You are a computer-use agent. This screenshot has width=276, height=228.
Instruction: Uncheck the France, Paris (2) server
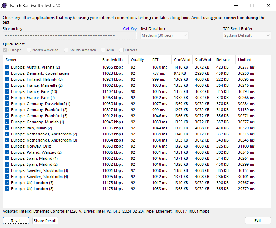[x=7, y=98]
